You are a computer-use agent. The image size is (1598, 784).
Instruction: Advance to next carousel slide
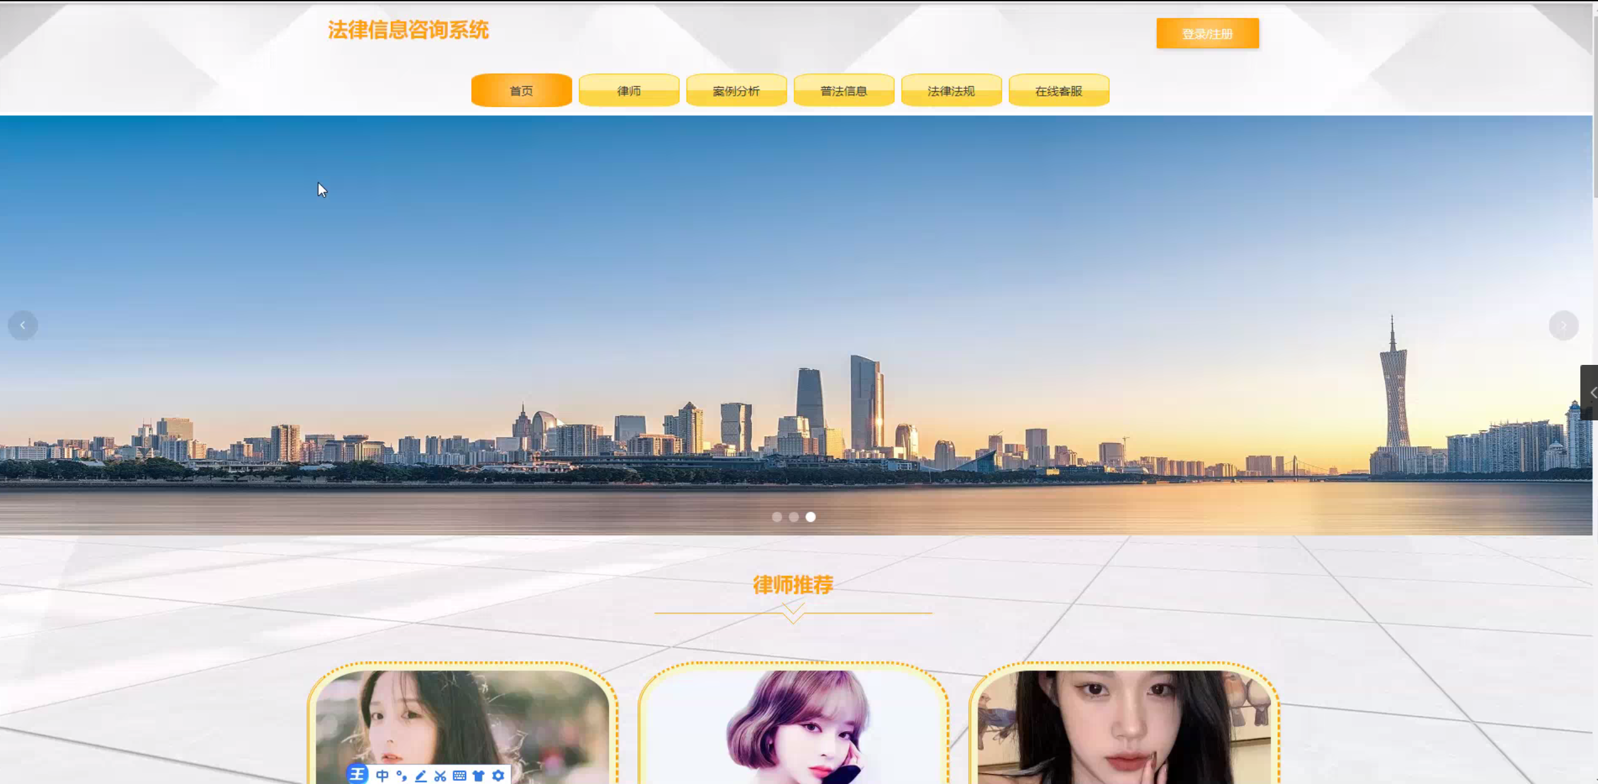point(1563,325)
